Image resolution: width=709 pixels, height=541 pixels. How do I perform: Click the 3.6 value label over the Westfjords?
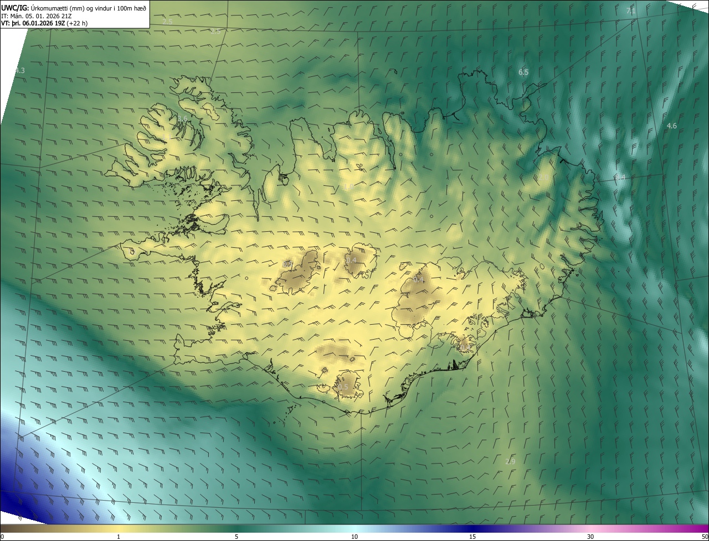pyautogui.click(x=183, y=119)
